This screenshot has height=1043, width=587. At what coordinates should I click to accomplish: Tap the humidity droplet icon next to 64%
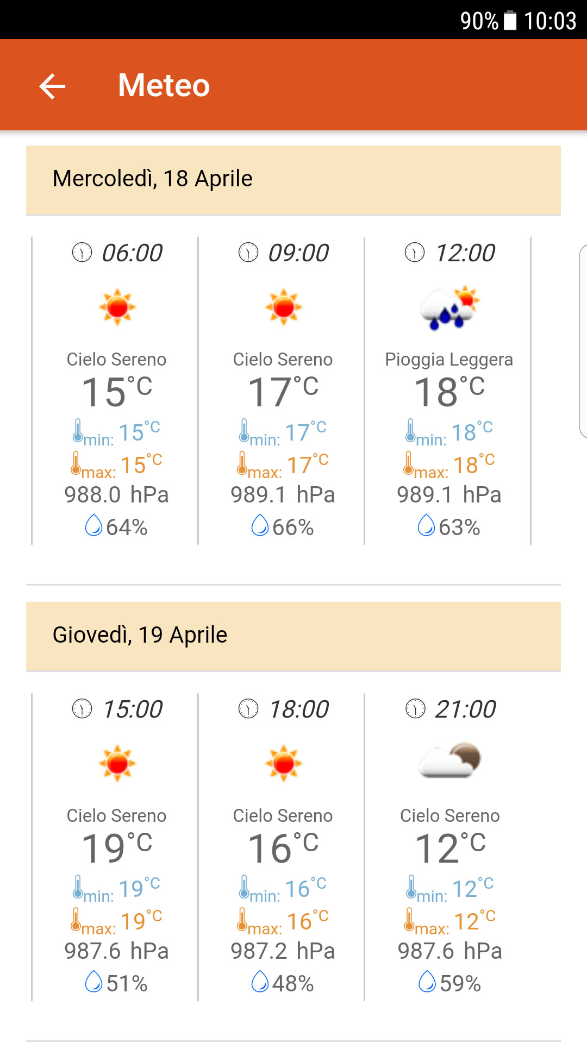[93, 525]
